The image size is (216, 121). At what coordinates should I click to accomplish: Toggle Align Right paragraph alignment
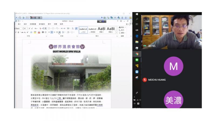point(55,32)
